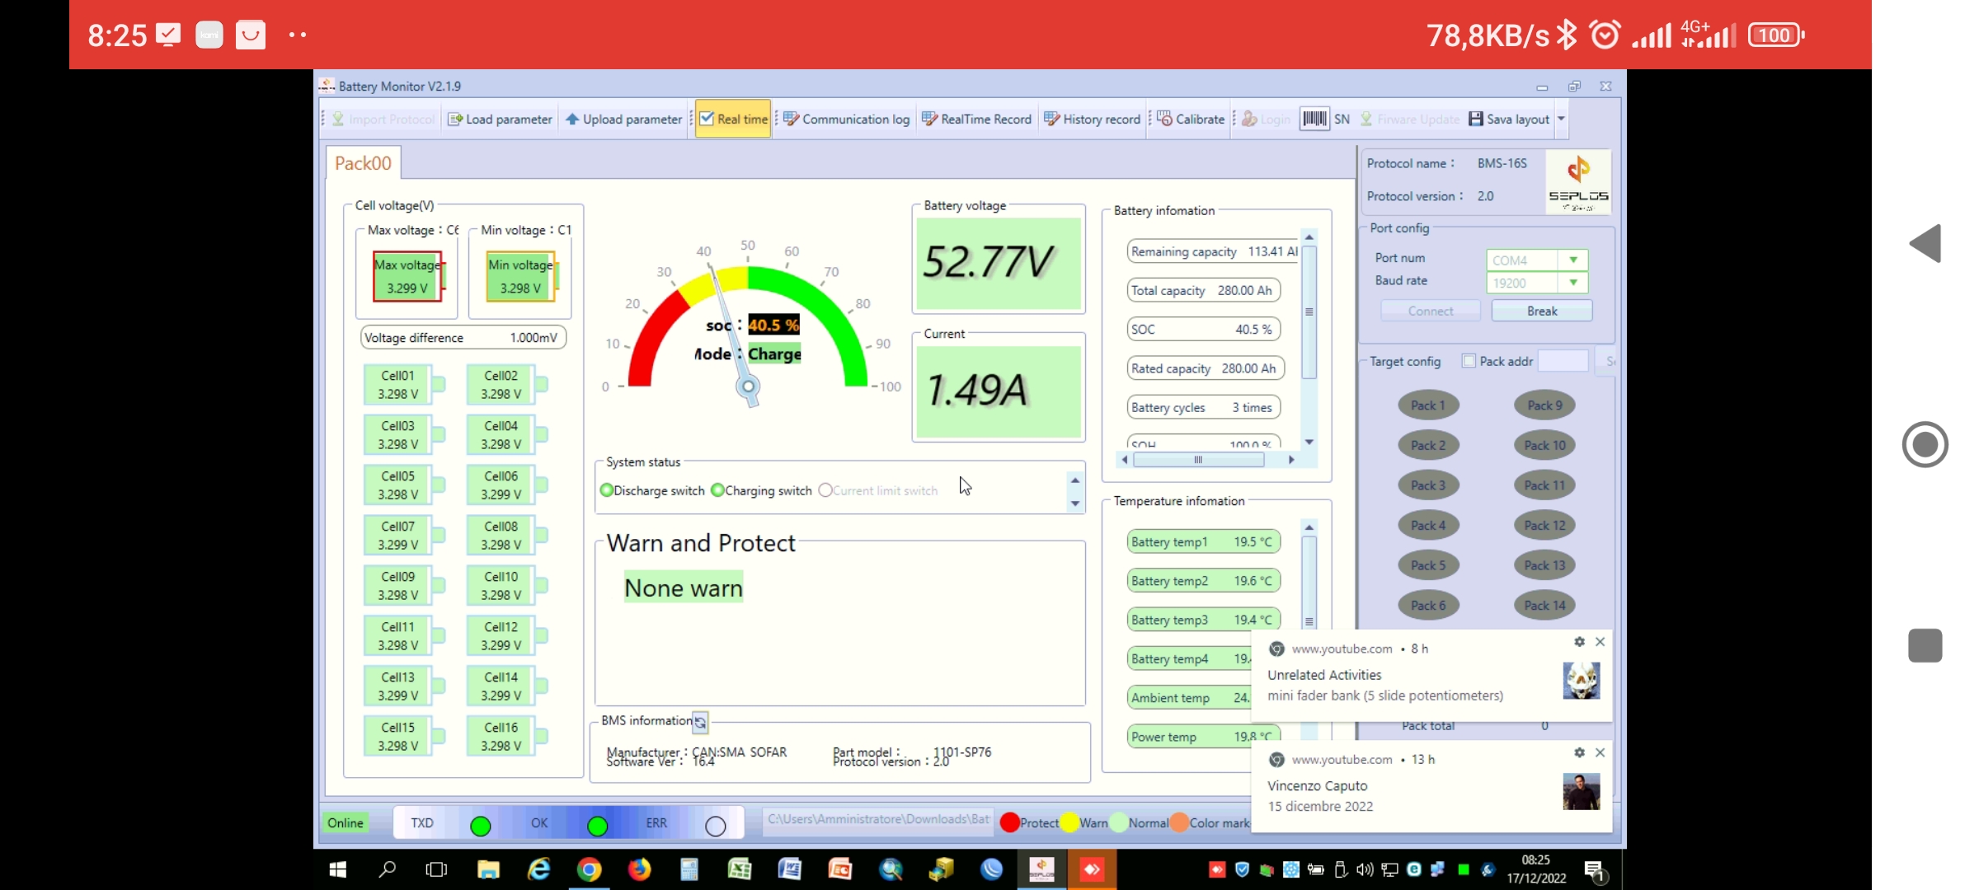Image resolution: width=1979 pixels, height=890 pixels.
Task: Select Pack 1 in Target config
Action: pyautogui.click(x=1428, y=405)
